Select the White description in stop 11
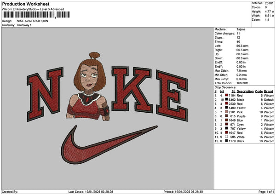 click(x=241, y=137)
